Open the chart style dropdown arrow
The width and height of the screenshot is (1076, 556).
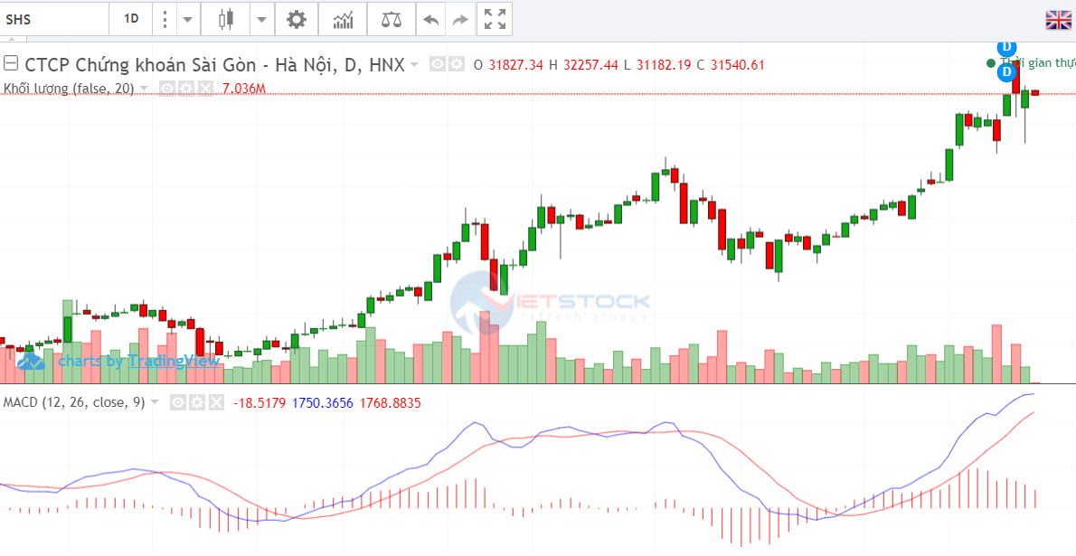[261, 19]
